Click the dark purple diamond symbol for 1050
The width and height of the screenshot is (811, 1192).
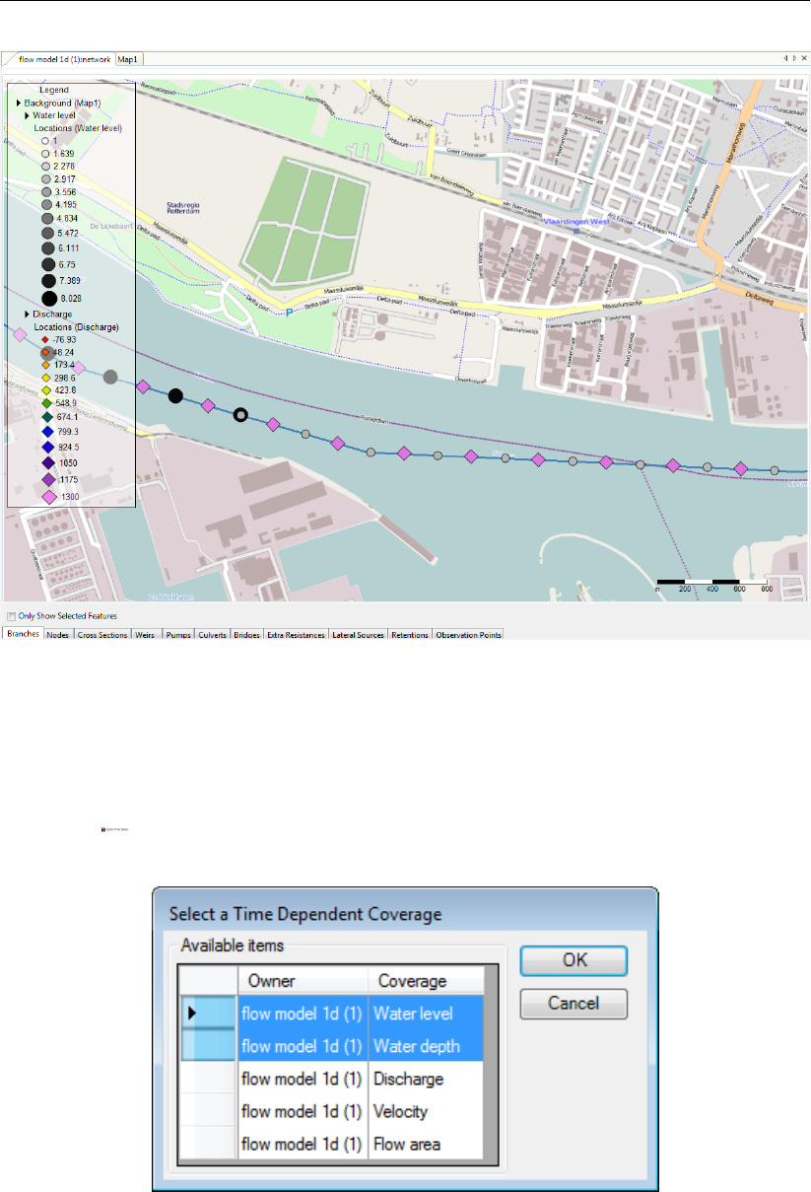click(x=46, y=462)
